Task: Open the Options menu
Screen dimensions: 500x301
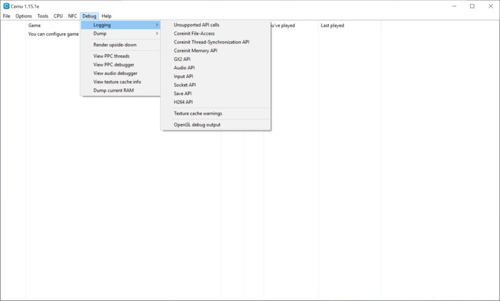Action: 24,16
